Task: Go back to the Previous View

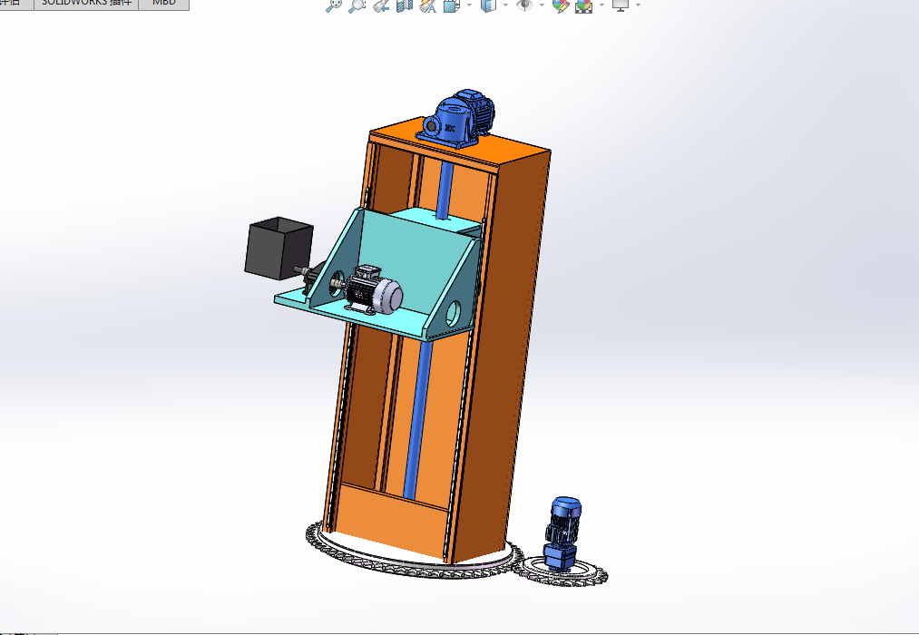Action: pyautogui.click(x=381, y=5)
